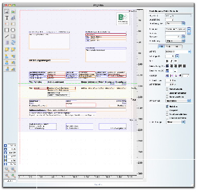Image resolution: width=200 pixels, height=192 pixels.
Task: Choose the vertical alignment bottom icon
Action: (x=175, y=71)
